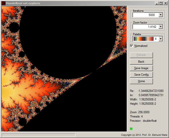
Task: Click the Threads: 4 readout
Action: pyautogui.click(x=136, y=116)
